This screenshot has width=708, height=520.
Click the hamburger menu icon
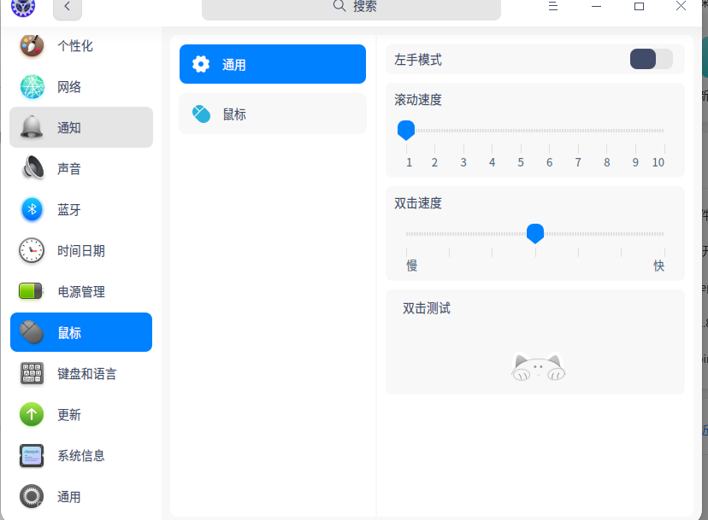552,7
